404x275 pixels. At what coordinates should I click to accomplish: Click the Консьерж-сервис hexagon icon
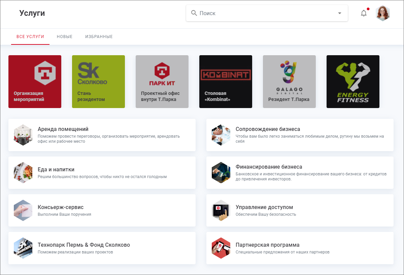(23, 210)
